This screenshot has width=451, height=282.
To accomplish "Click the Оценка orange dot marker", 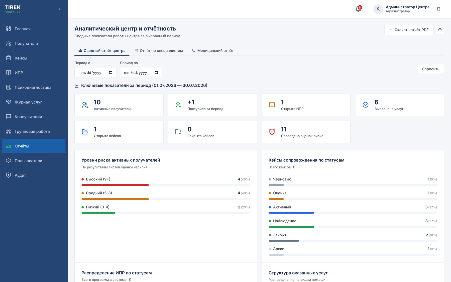I will [270, 193].
